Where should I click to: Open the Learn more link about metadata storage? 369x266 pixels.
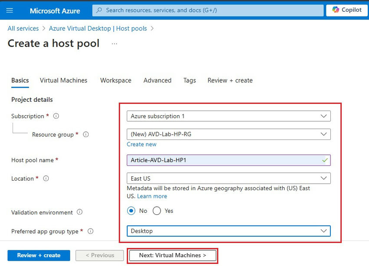point(152,196)
